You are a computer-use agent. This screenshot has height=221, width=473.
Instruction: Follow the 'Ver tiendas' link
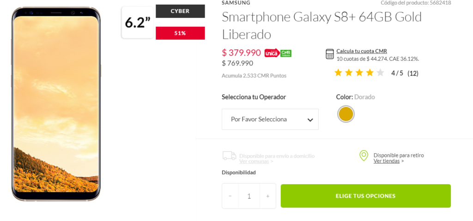[x=387, y=161]
